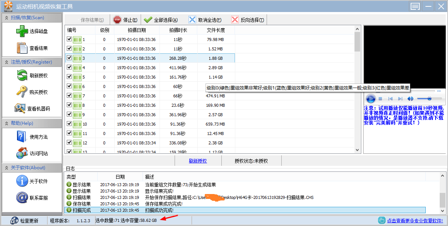Screen dimensions: 448x226
Task: Click the green plus Select Disk icon
Action: click(x=22, y=31)
